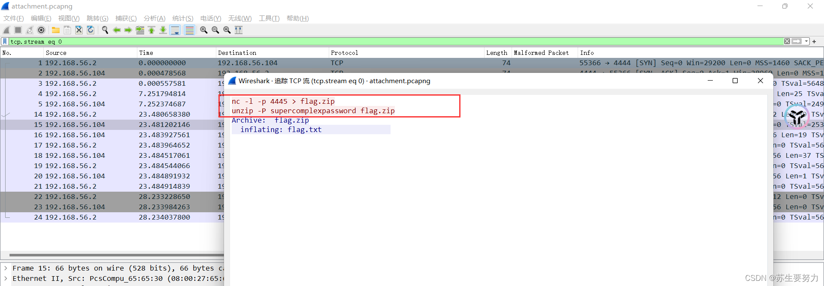The image size is (824, 286).
Task: Open the 工具(T) menu
Action: (x=269, y=18)
